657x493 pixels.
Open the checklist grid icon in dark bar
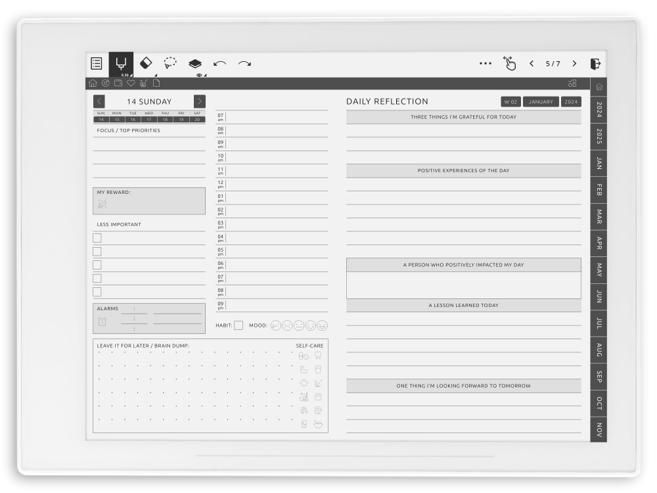click(572, 83)
